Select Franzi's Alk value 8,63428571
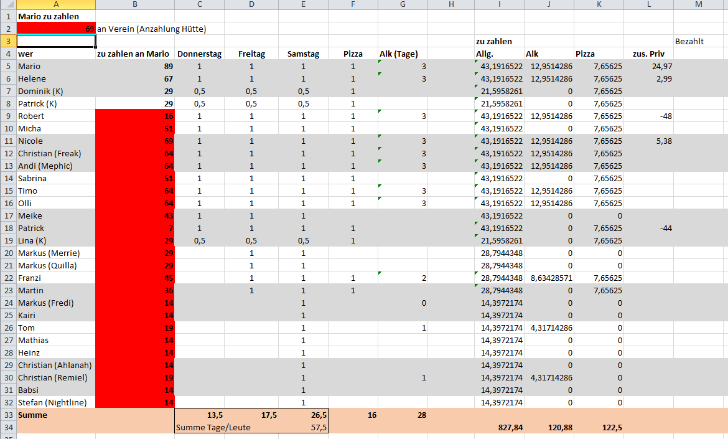 click(x=549, y=278)
